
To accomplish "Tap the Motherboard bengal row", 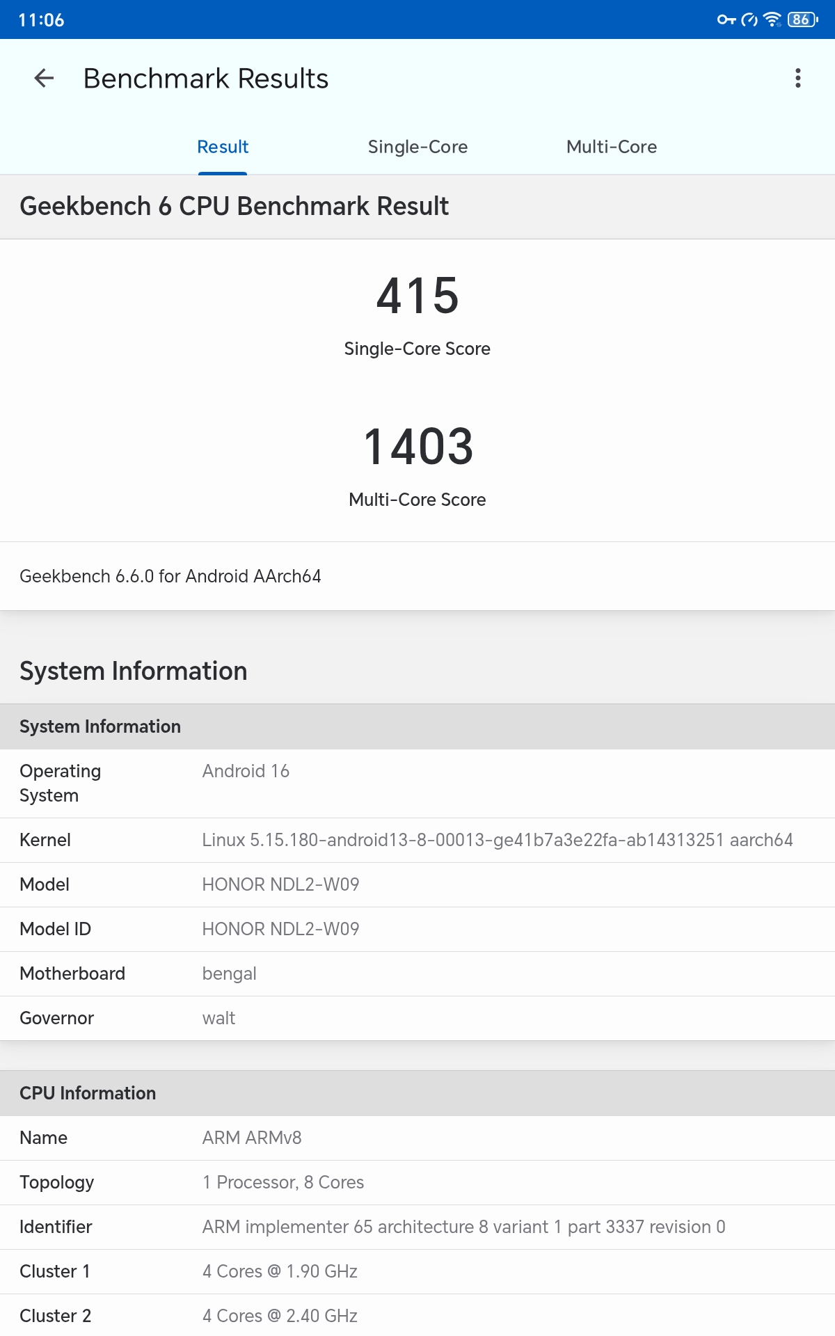I will pos(417,973).
